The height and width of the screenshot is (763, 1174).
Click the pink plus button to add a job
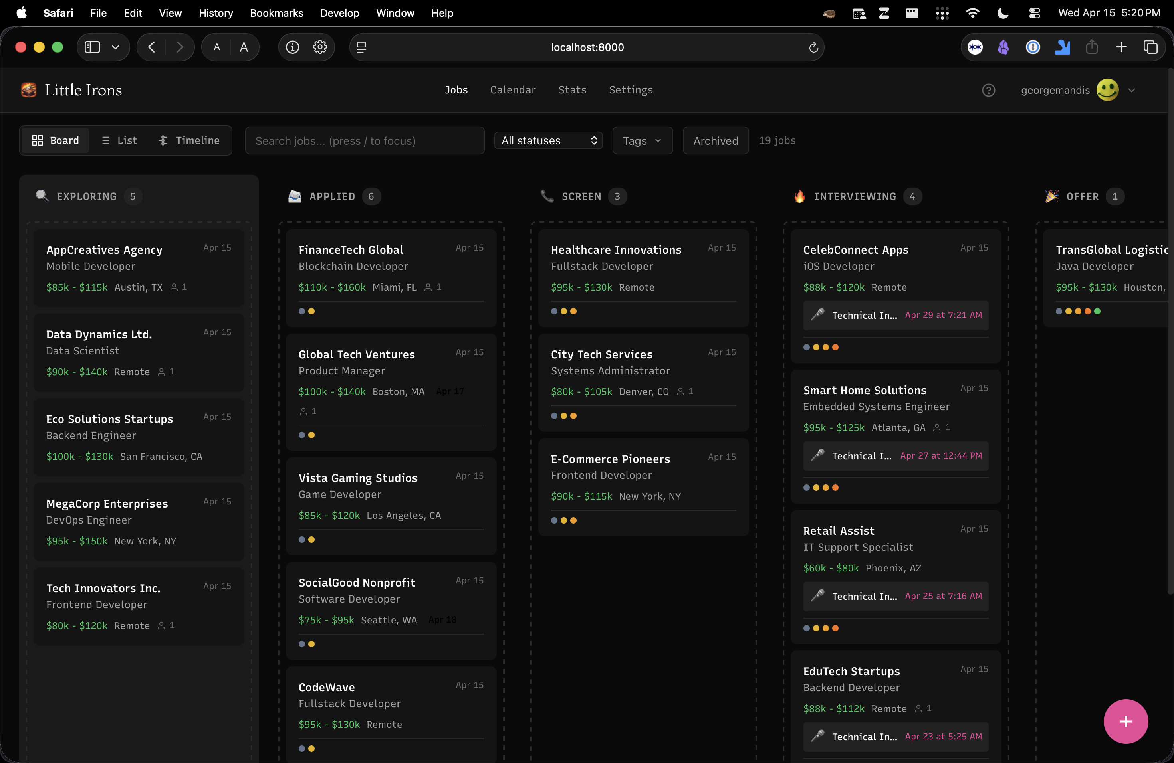(1125, 721)
